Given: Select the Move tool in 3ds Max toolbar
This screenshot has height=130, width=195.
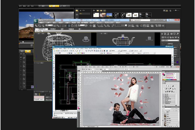Looking at the screenshot, I should (69, 26).
